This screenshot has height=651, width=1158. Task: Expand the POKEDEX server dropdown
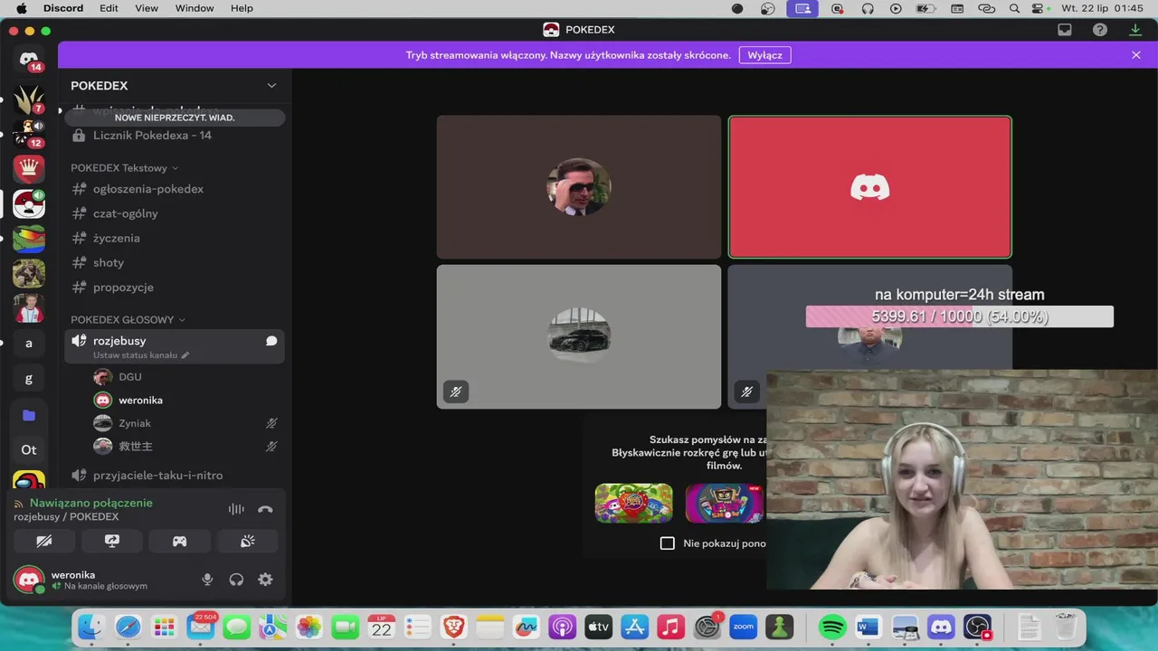(x=271, y=85)
